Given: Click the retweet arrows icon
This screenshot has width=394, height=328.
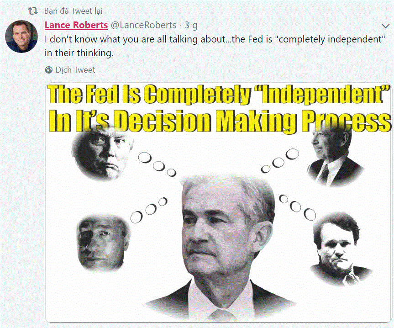Looking at the screenshot, I should [x=33, y=11].
